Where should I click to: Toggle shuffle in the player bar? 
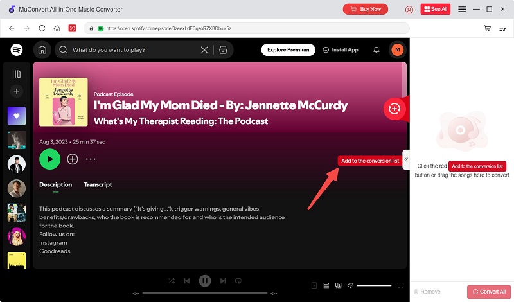(172, 281)
